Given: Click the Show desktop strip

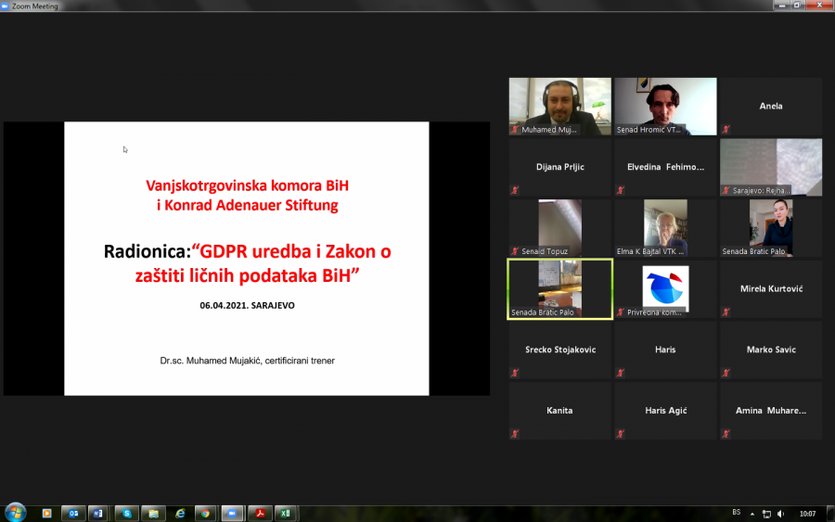Looking at the screenshot, I should coord(830,514).
